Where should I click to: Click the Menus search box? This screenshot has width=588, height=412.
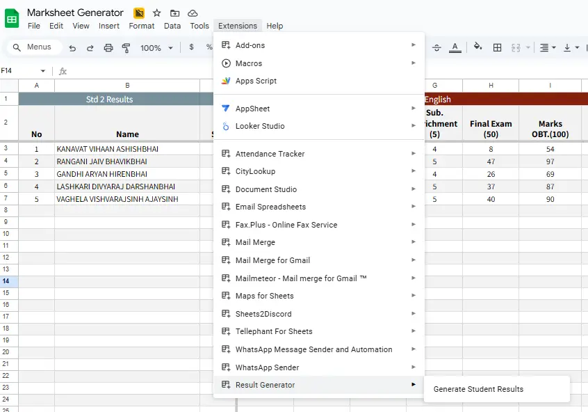tap(35, 47)
